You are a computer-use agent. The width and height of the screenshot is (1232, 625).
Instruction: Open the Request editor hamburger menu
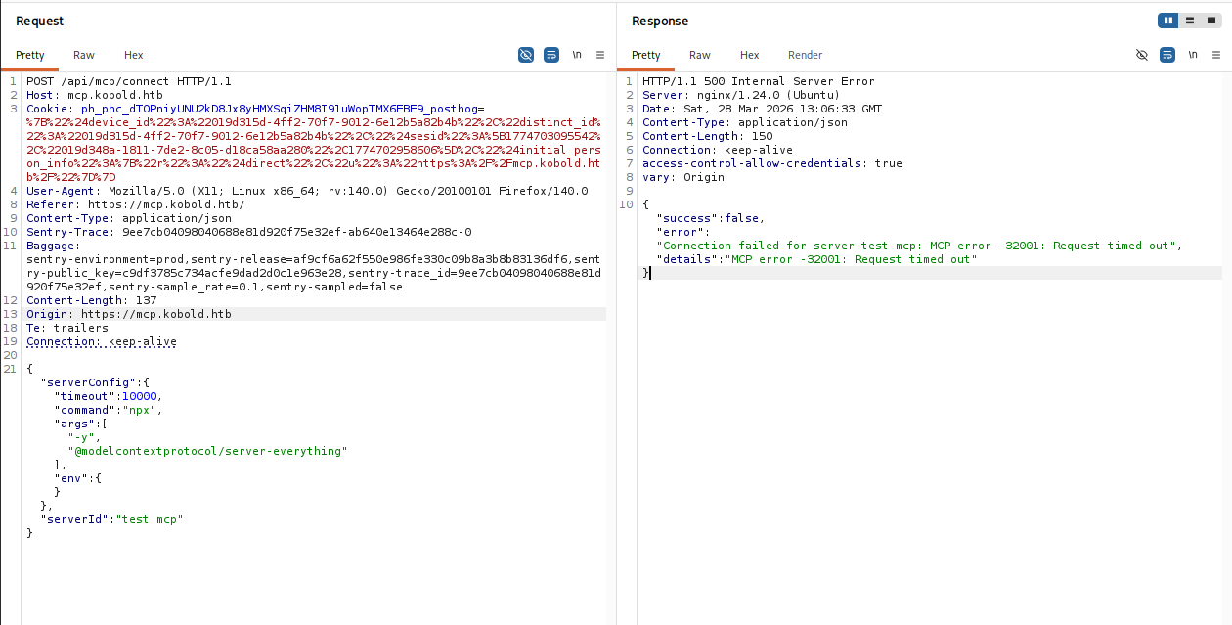[x=599, y=55]
